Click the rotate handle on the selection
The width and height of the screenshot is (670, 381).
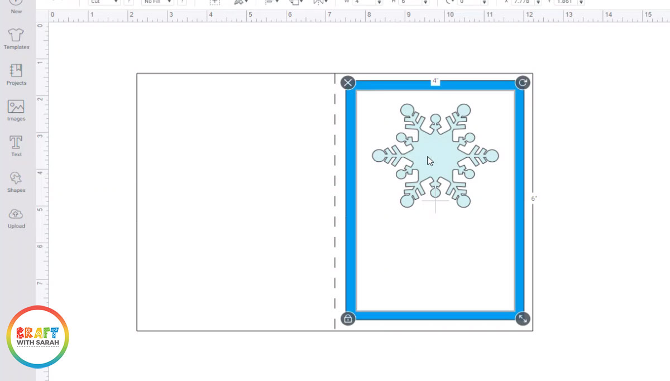[523, 82]
